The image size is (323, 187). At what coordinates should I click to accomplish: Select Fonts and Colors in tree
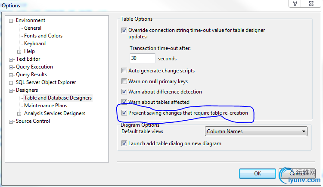(43, 36)
